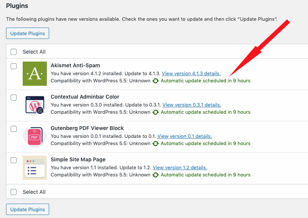Open View version 4.1.3 details link
Screen dimensions: 308x218
[191, 74]
